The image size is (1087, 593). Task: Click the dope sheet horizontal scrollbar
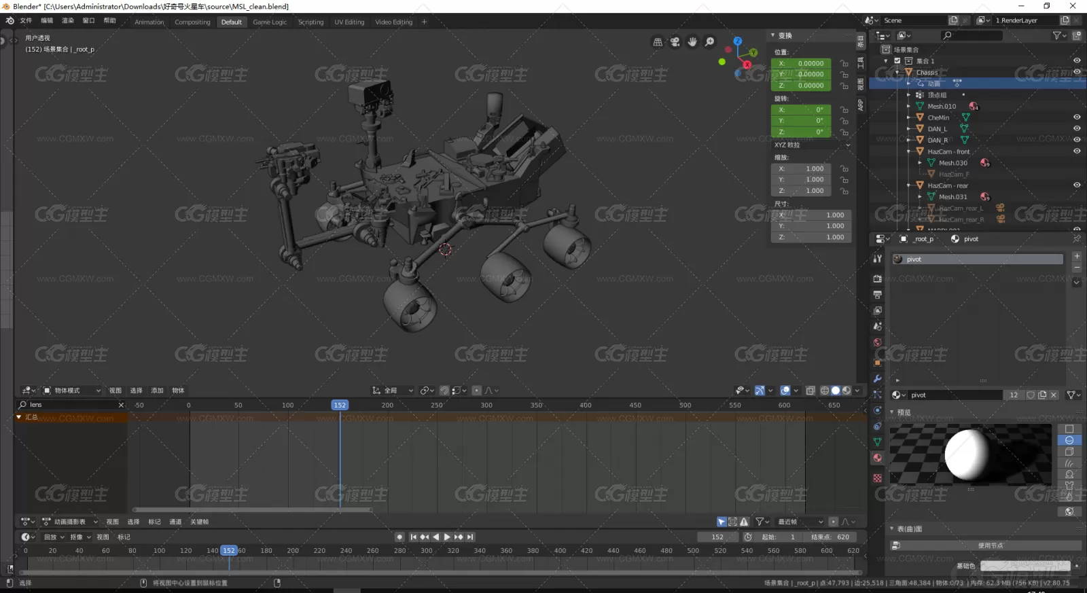tap(252, 509)
